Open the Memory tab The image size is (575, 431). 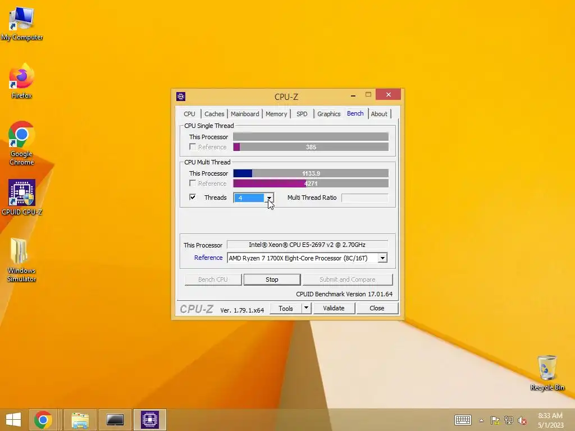276,114
